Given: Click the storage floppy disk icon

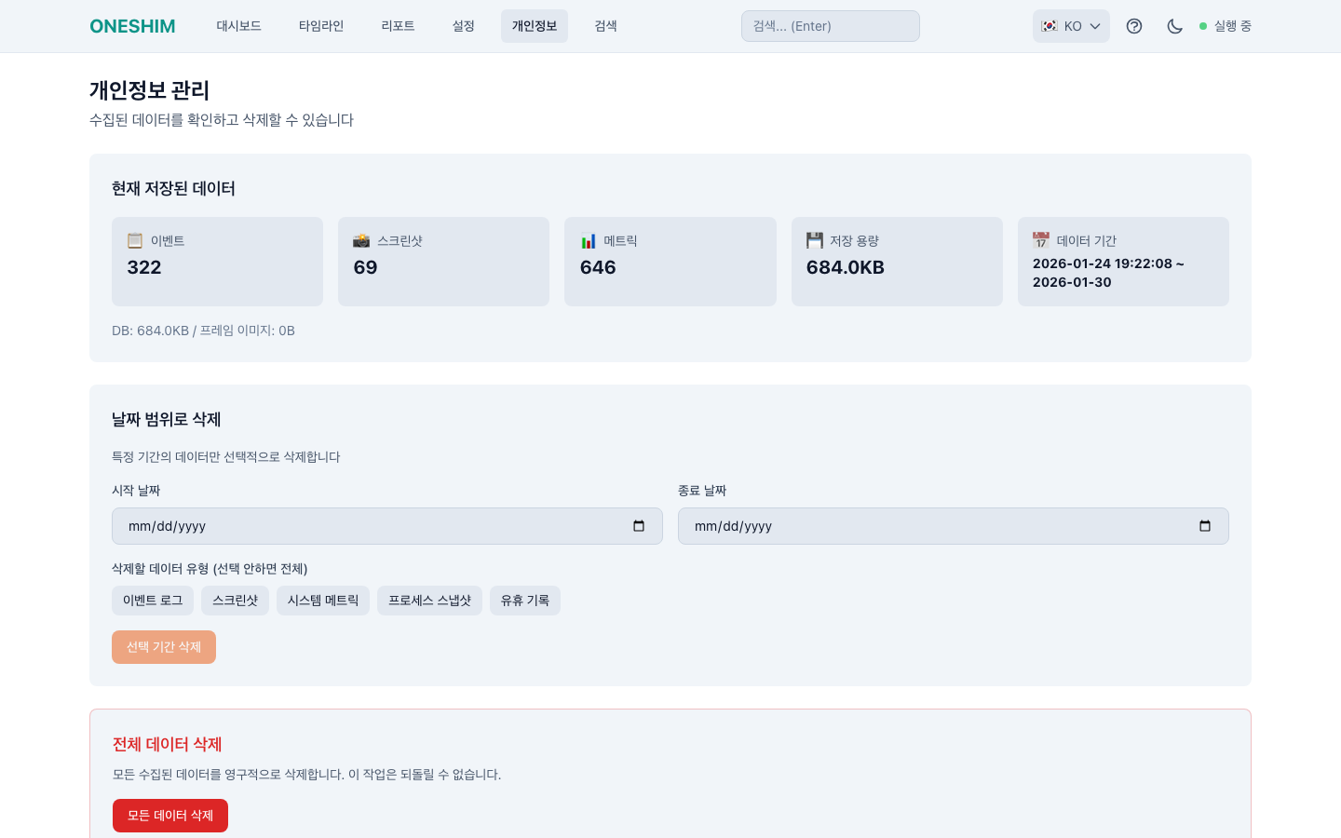Looking at the screenshot, I should point(815,241).
